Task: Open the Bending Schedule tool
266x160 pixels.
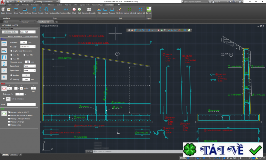Action: tap(90, 10)
